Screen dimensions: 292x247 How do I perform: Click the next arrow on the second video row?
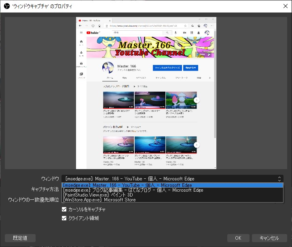click(197, 145)
